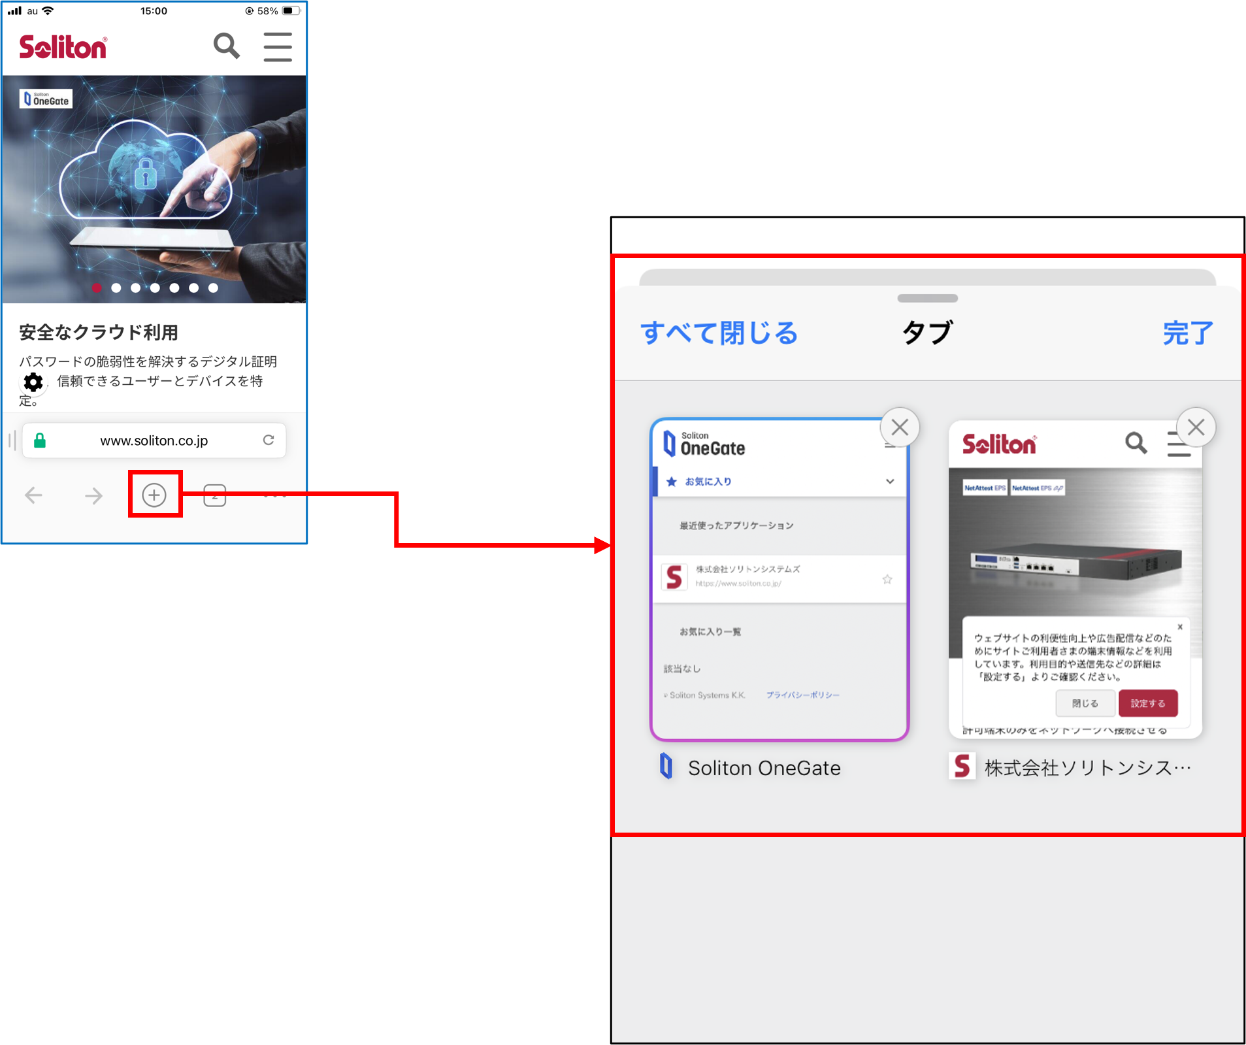
Task: Tap the new tab plus button
Action: (154, 495)
